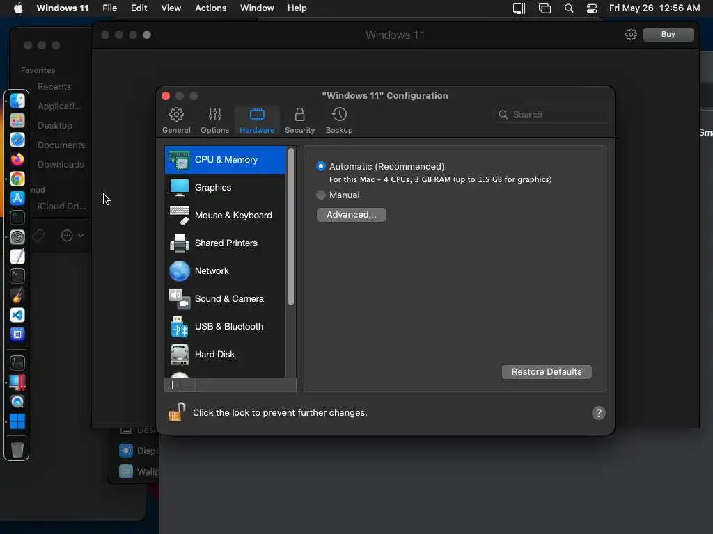Open Spotlight search in menu bar
The width and height of the screenshot is (713, 534).
pos(568,8)
